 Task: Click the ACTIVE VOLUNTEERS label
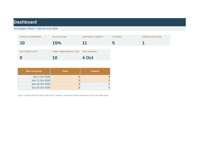pos(30,37)
